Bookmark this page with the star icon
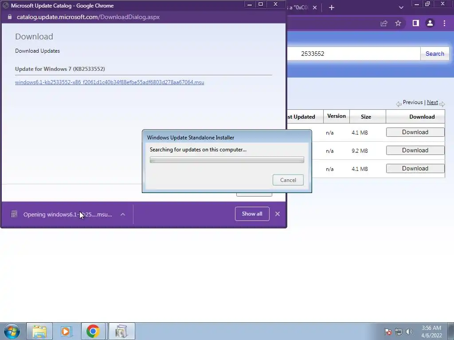The image size is (454, 340). pyautogui.click(x=398, y=23)
